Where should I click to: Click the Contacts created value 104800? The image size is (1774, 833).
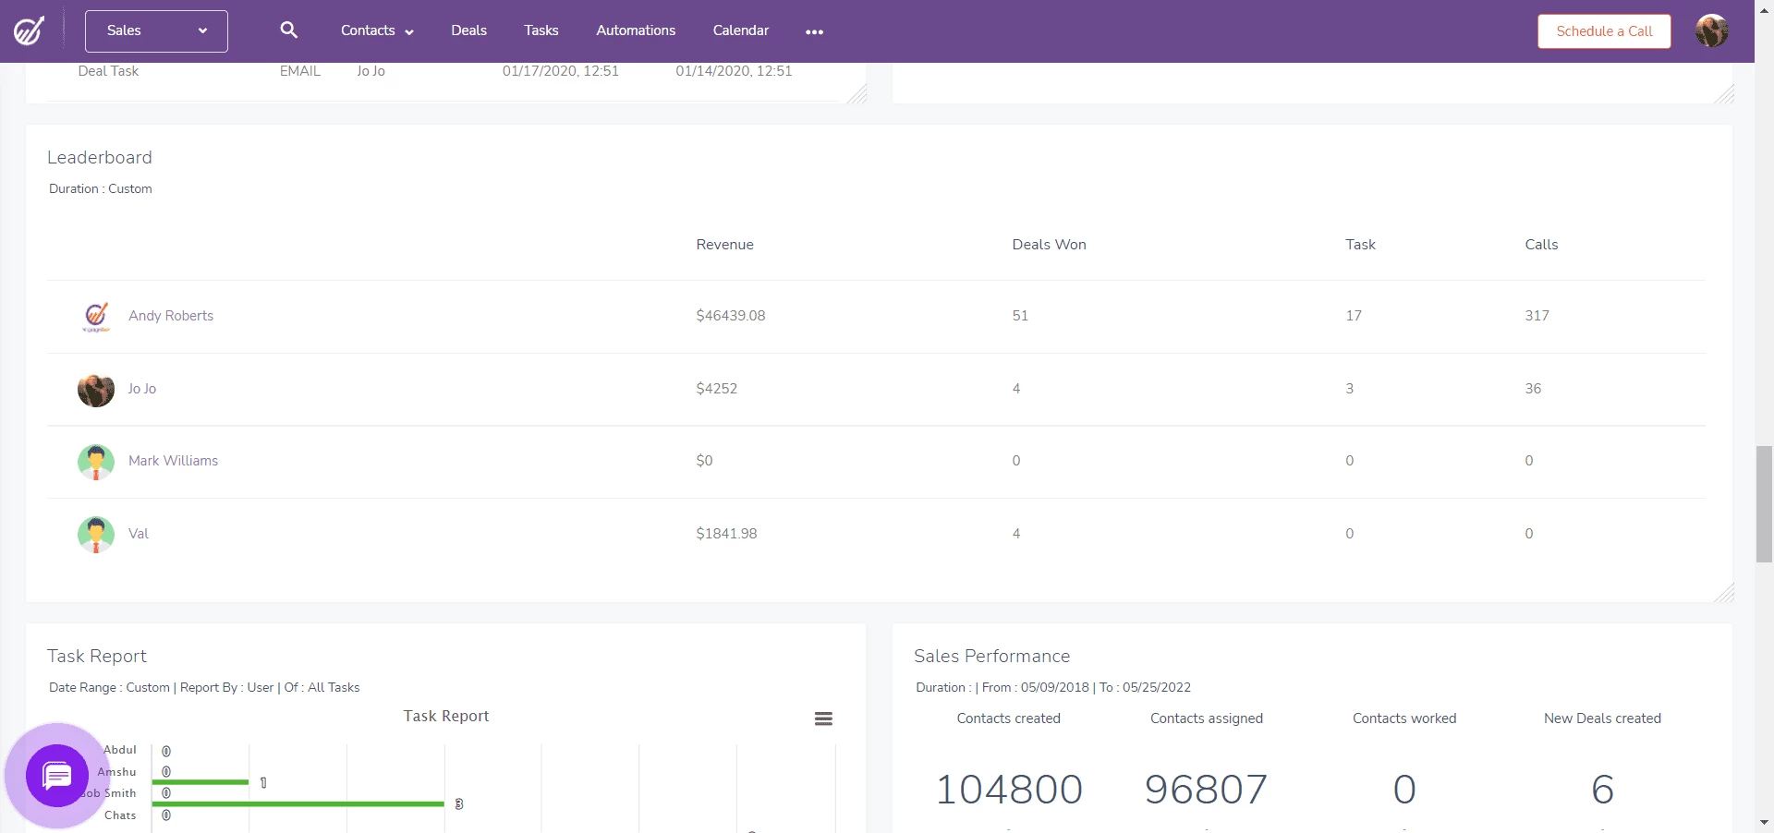(1009, 790)
